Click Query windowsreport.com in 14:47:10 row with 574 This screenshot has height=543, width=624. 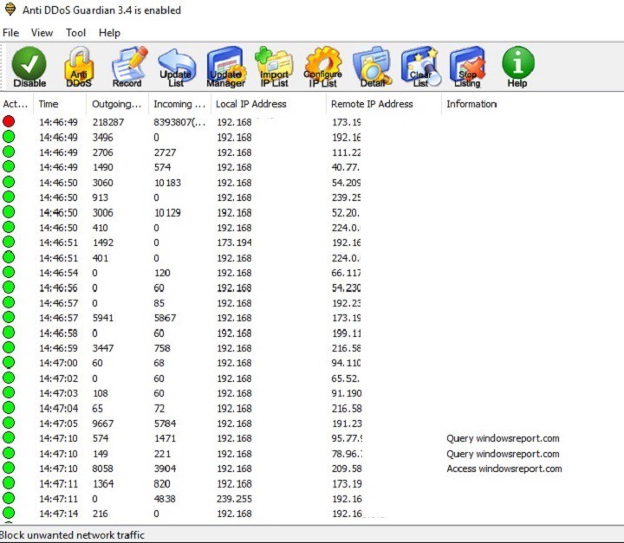click(x=503, y=438)
